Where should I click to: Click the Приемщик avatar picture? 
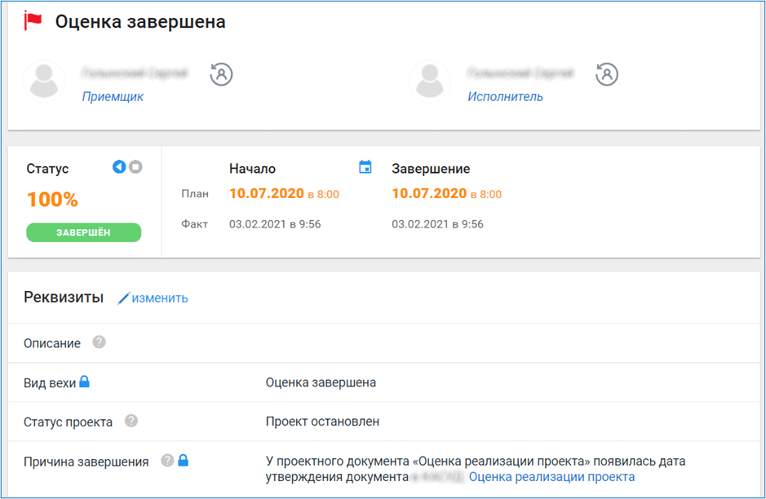pyautogui.click(x=43, y=80)
